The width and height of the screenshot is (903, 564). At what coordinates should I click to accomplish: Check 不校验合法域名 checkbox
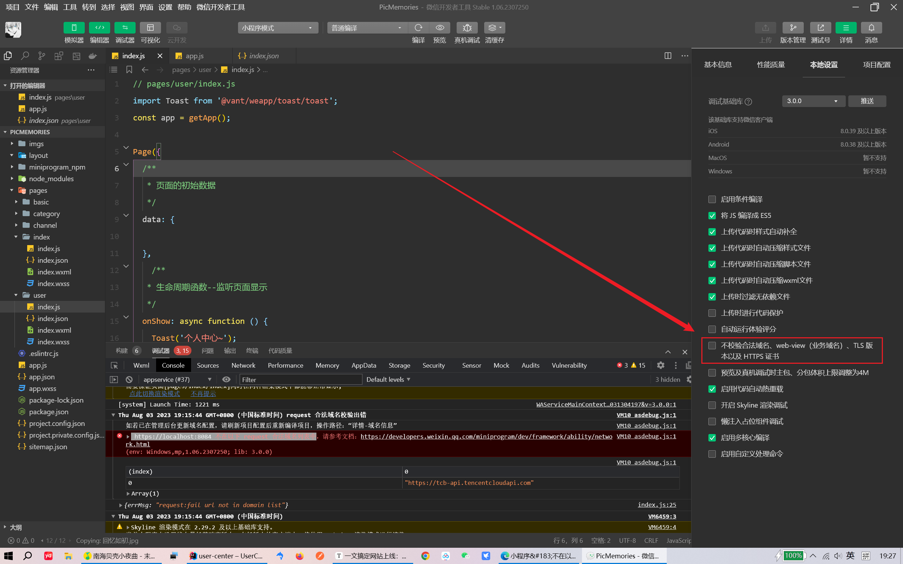click(x=712, y=345)
